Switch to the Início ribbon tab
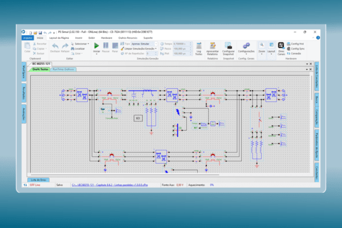Screen dimensions: 342x228 tap(40, 38)
